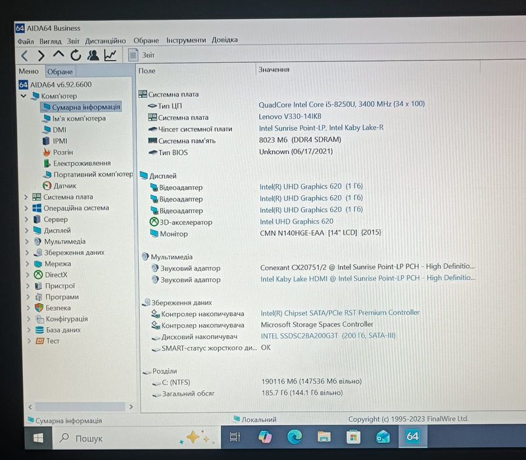
Task: Open the Звіт menu in the menu bar
Action: [x=73, y=41]
